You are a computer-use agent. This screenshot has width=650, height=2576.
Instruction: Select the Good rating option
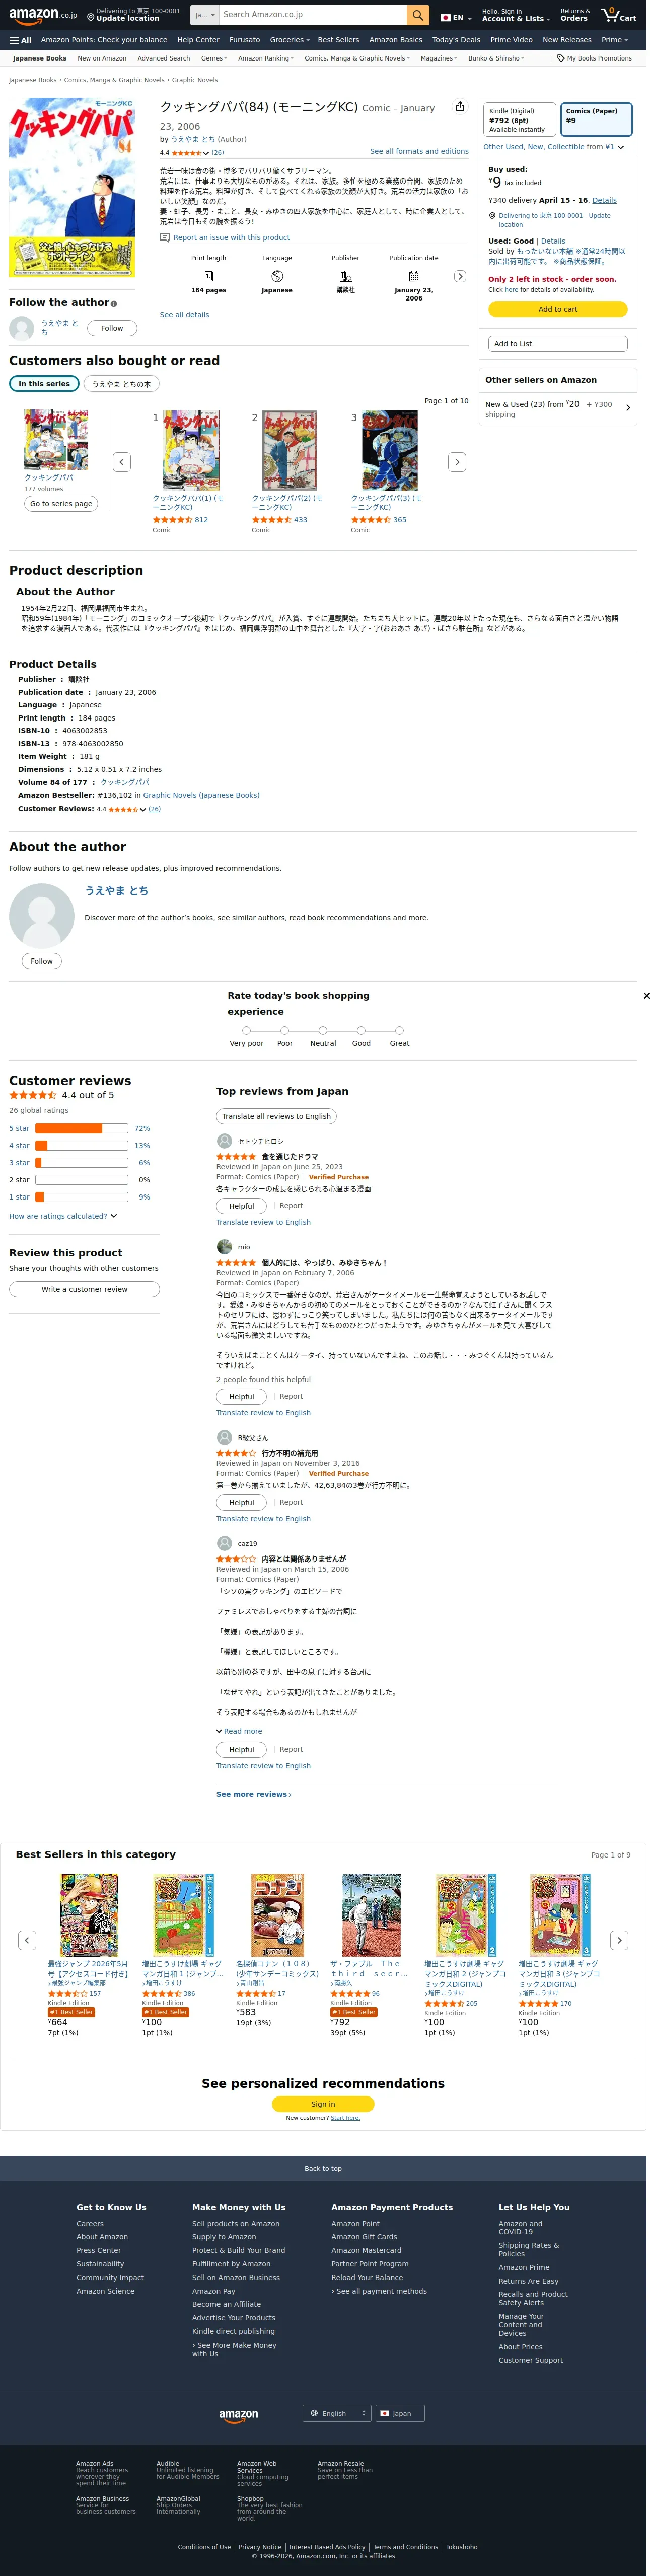[362, 1030]
